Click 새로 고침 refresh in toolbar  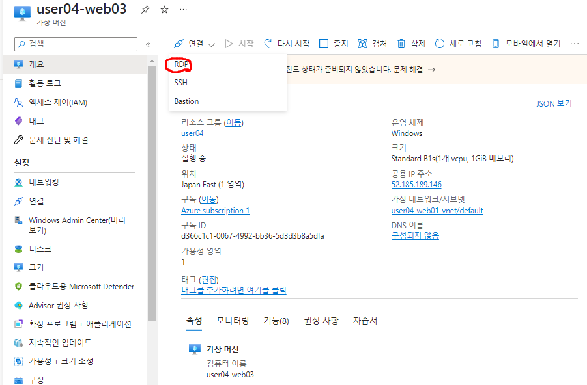click(x=458, y=44)
